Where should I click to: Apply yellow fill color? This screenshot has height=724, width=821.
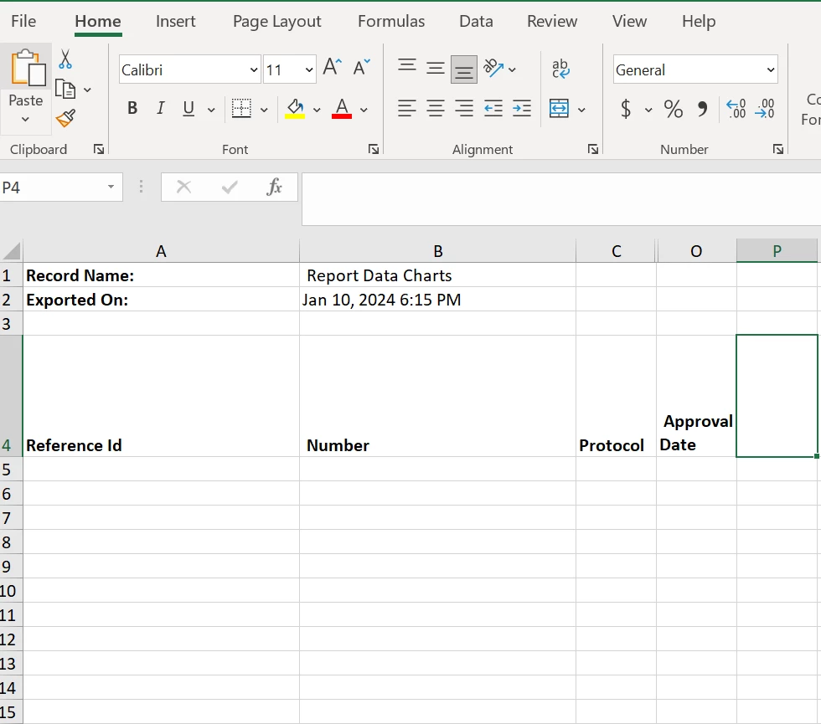(295, 109)
